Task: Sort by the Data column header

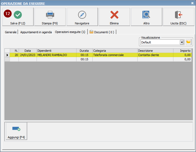Action: 27,51
